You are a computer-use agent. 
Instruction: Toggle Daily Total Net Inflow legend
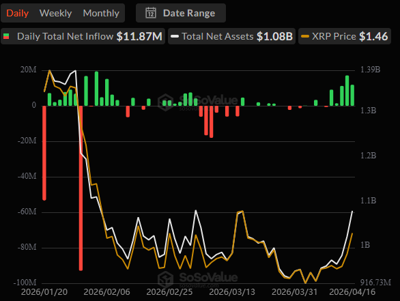coord(83,36)
